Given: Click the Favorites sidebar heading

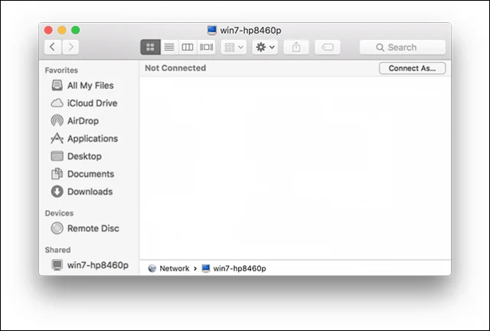Looking at the screenshot, I should coord(61,70).
